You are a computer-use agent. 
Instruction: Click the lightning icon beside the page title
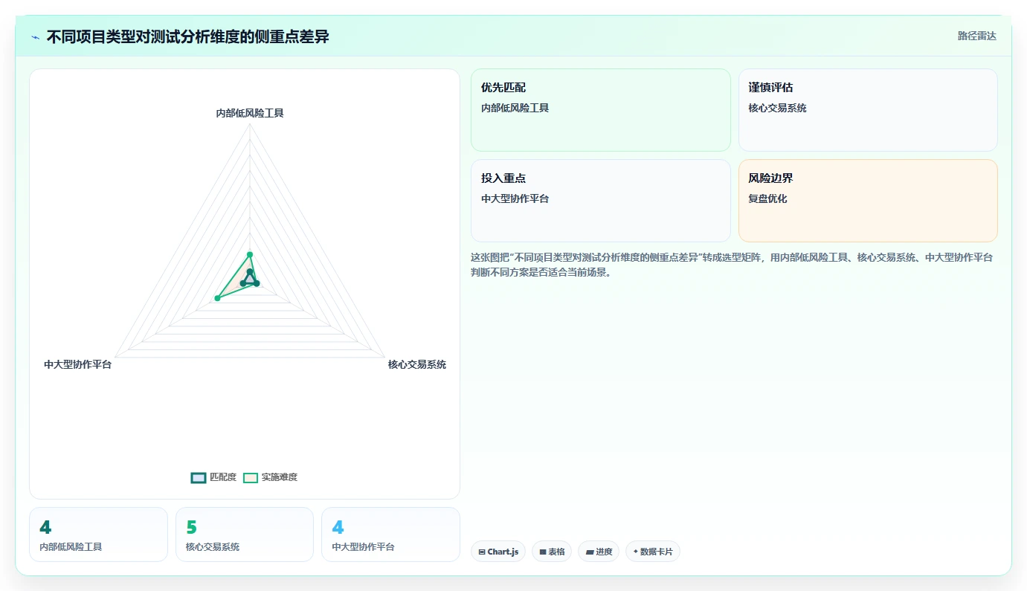click(36, 37)
